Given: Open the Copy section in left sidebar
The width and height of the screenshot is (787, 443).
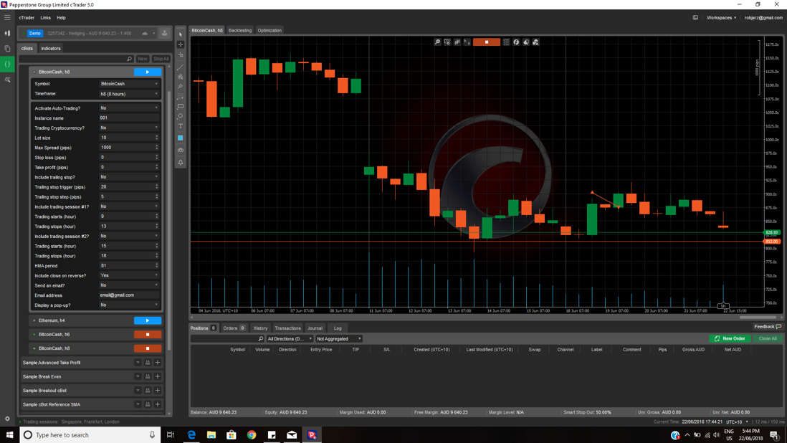Looking at the screenshot, I should click(x=8, y=49).
